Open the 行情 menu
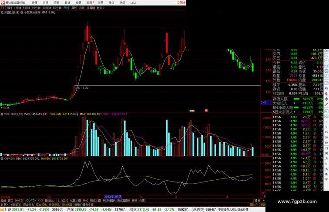Viewport: 329px width, 212px height. (35, 3)
